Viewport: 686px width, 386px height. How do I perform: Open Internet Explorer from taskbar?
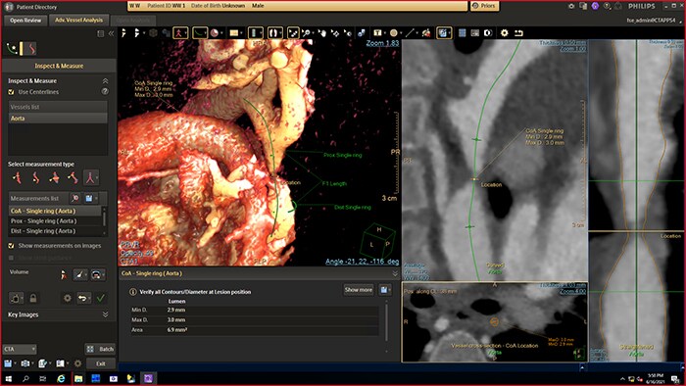point(61,378)
